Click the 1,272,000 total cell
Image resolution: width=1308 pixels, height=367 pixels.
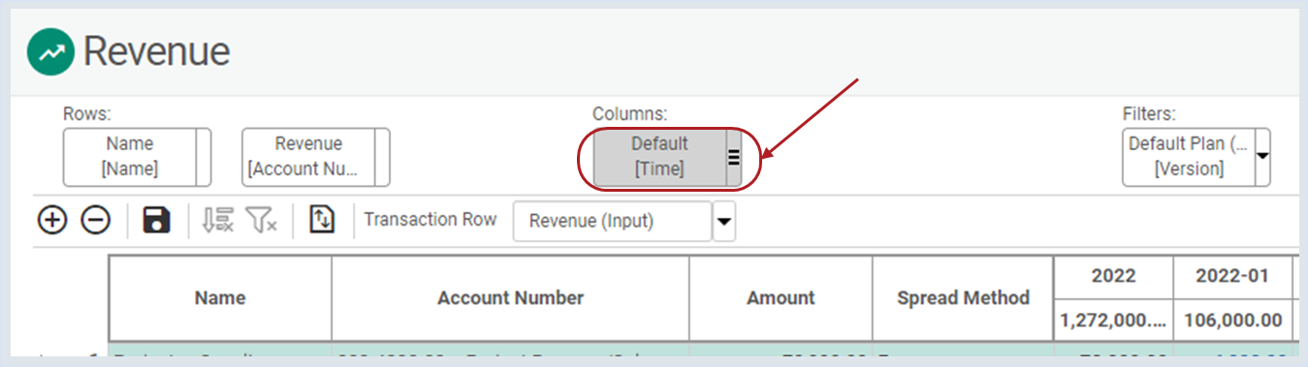[x=1113, y=320]
